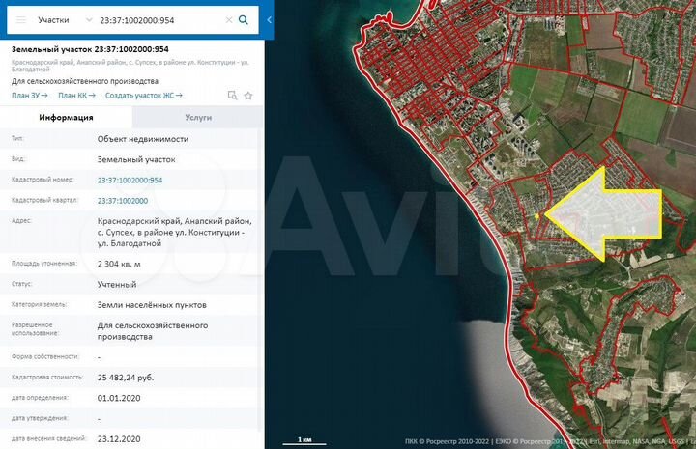Select the date 23.12.2020
The width and height of the screenshot is (696, 449).
(119, 438)
